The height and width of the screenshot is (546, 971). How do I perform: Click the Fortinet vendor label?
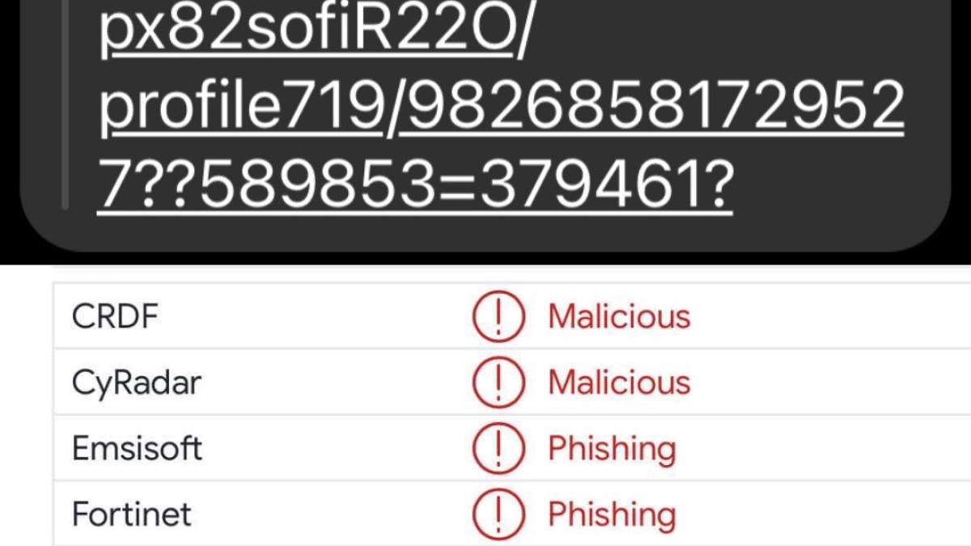pos(132,514)
